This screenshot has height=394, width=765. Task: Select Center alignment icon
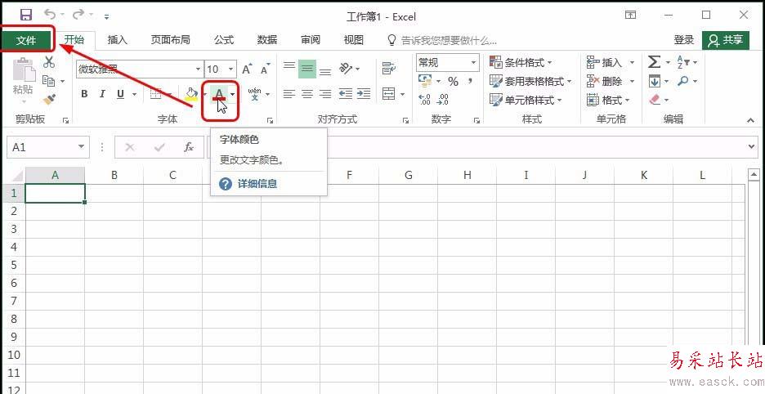(x=306, y=94)
